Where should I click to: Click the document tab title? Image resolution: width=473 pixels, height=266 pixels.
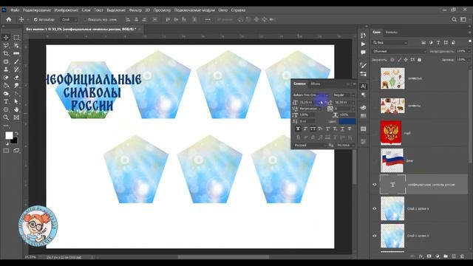tap(81, 30)
